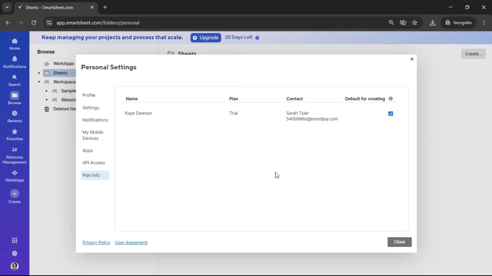Image resolution: width=492 pixels, height=276 pixels.
Task: Expand the Sample workspace
Action: click(x=46, y=91)
